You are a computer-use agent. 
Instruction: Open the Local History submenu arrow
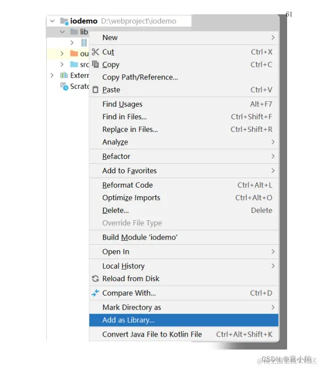click(x=273, y=266)
